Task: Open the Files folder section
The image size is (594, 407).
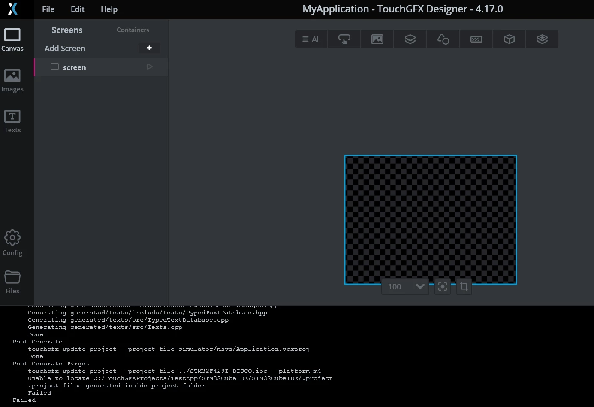Action: point(12,282)
